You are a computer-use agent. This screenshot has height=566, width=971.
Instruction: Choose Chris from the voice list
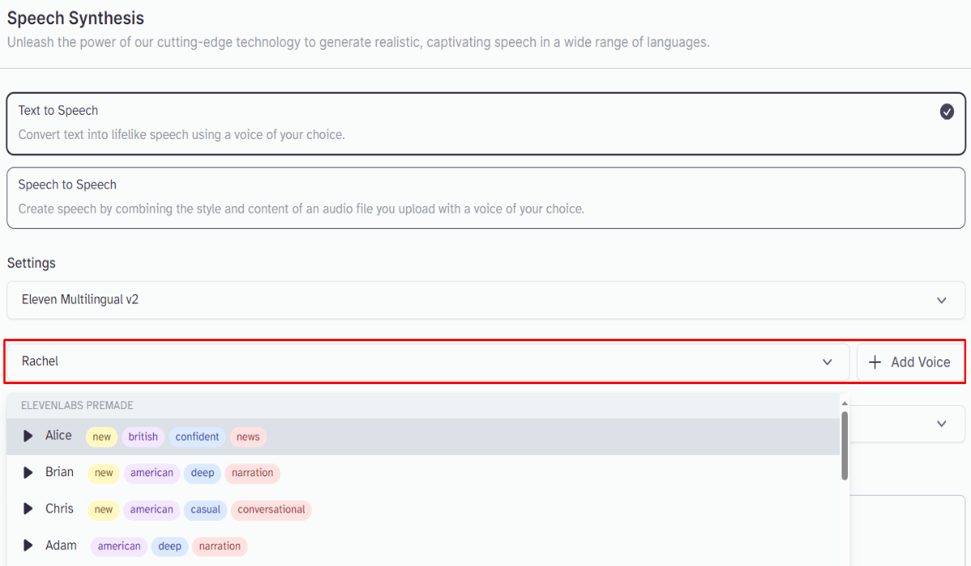pos(59,509)
